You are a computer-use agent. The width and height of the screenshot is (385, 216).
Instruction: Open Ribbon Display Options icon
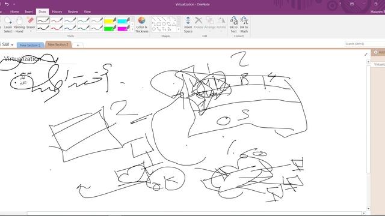(352, 4)
